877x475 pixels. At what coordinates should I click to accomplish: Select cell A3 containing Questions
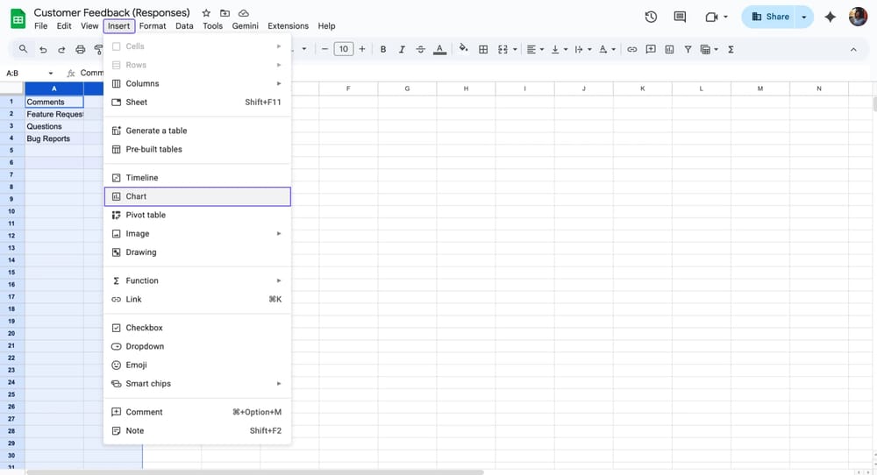(53, 126)
